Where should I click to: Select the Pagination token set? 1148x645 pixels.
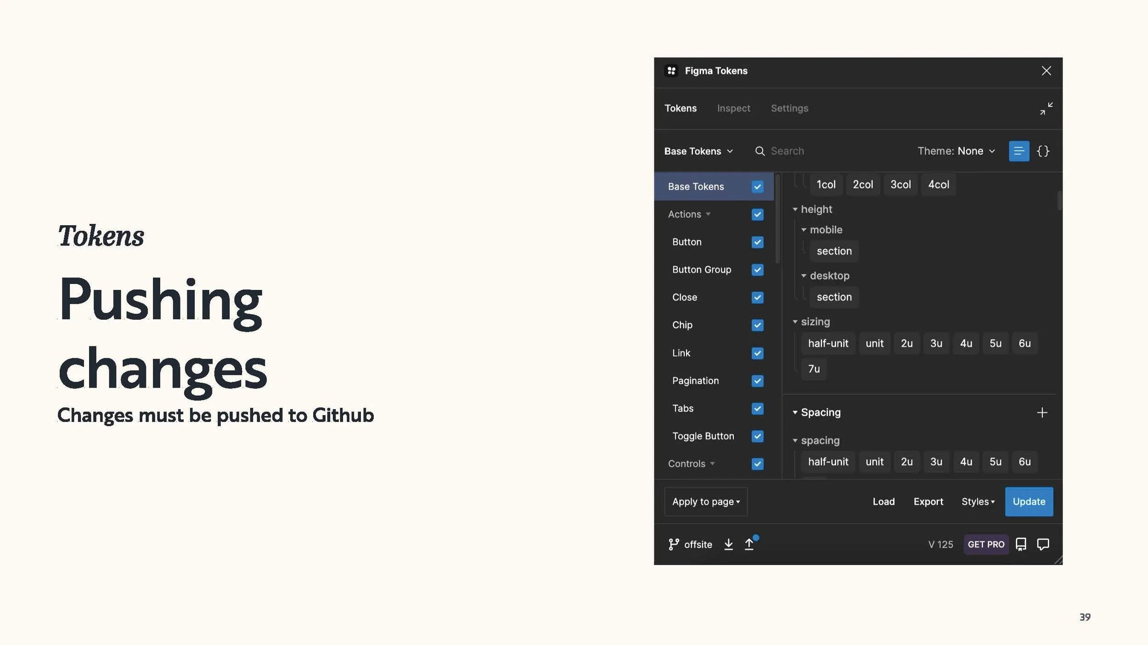coord(695,381)
